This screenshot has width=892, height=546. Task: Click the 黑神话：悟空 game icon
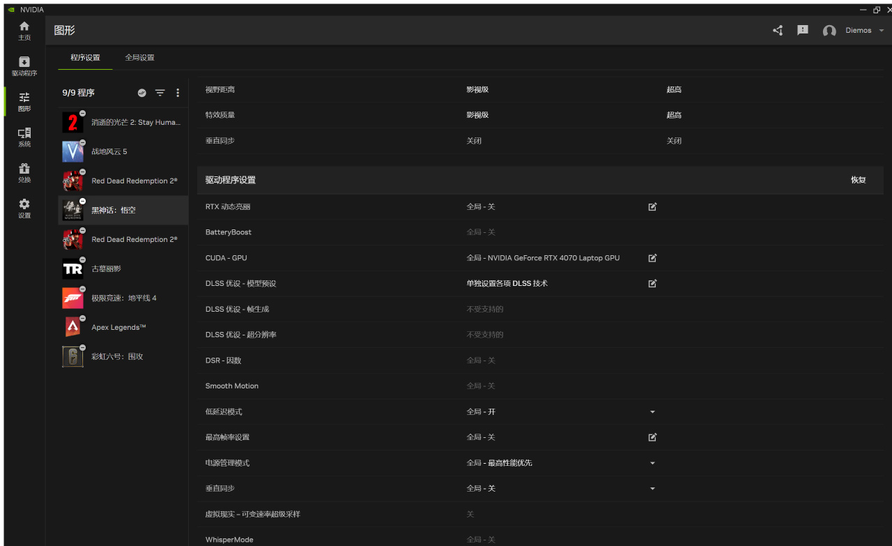72,210
